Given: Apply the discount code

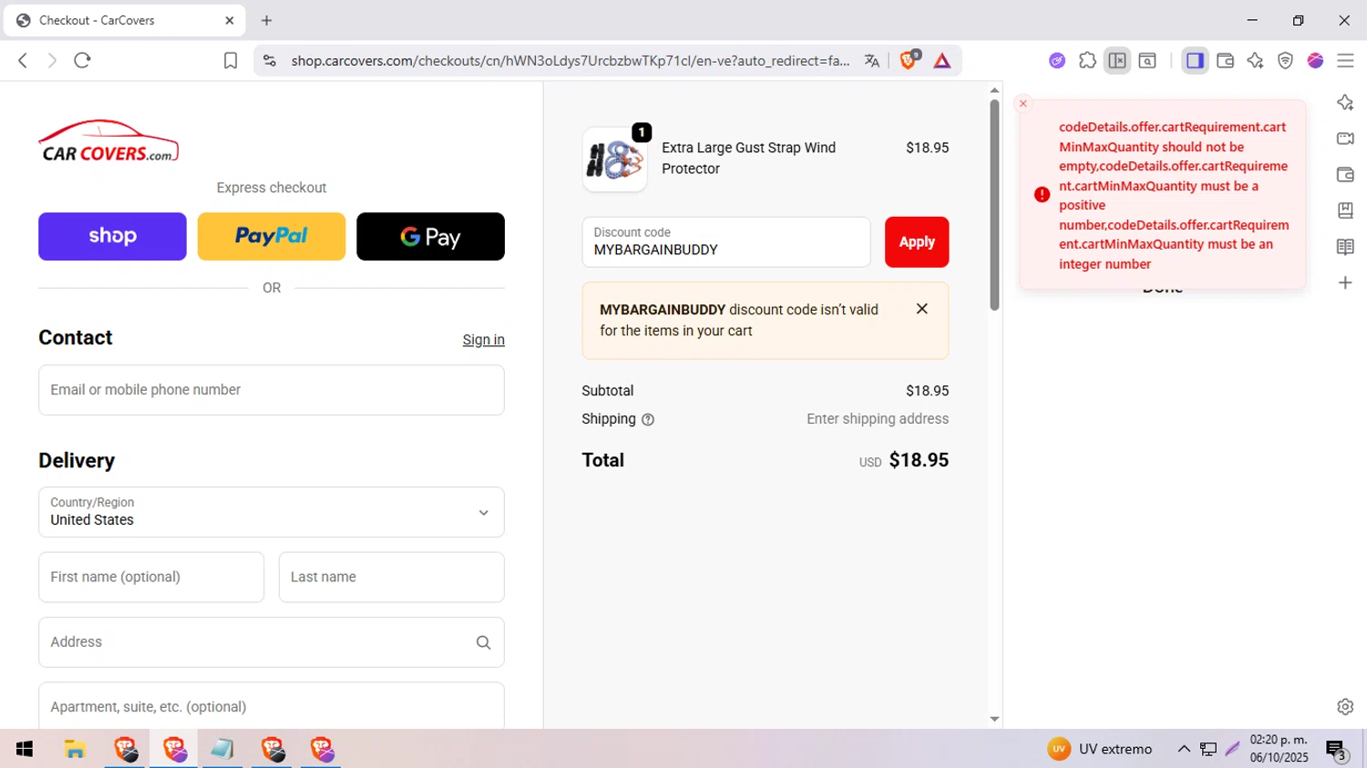Looking at the screenshot, I should click(917, 241).
